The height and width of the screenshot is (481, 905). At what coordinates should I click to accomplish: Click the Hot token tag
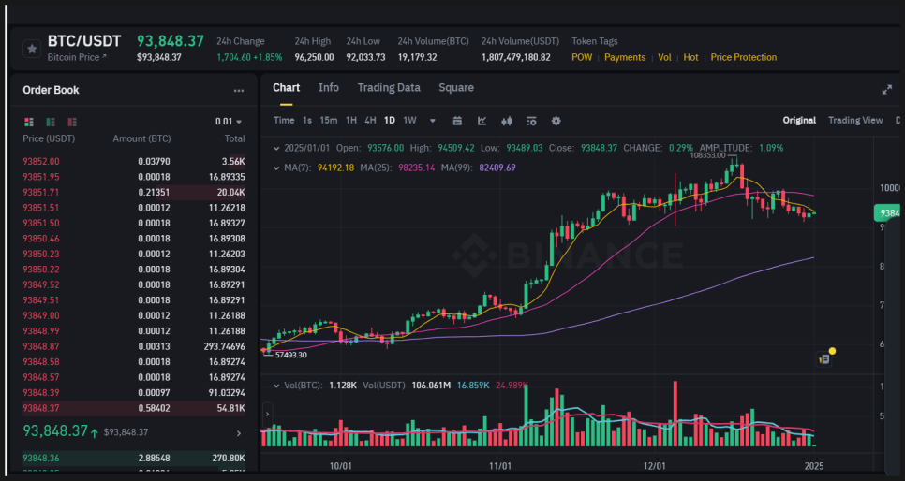[690, 57]
